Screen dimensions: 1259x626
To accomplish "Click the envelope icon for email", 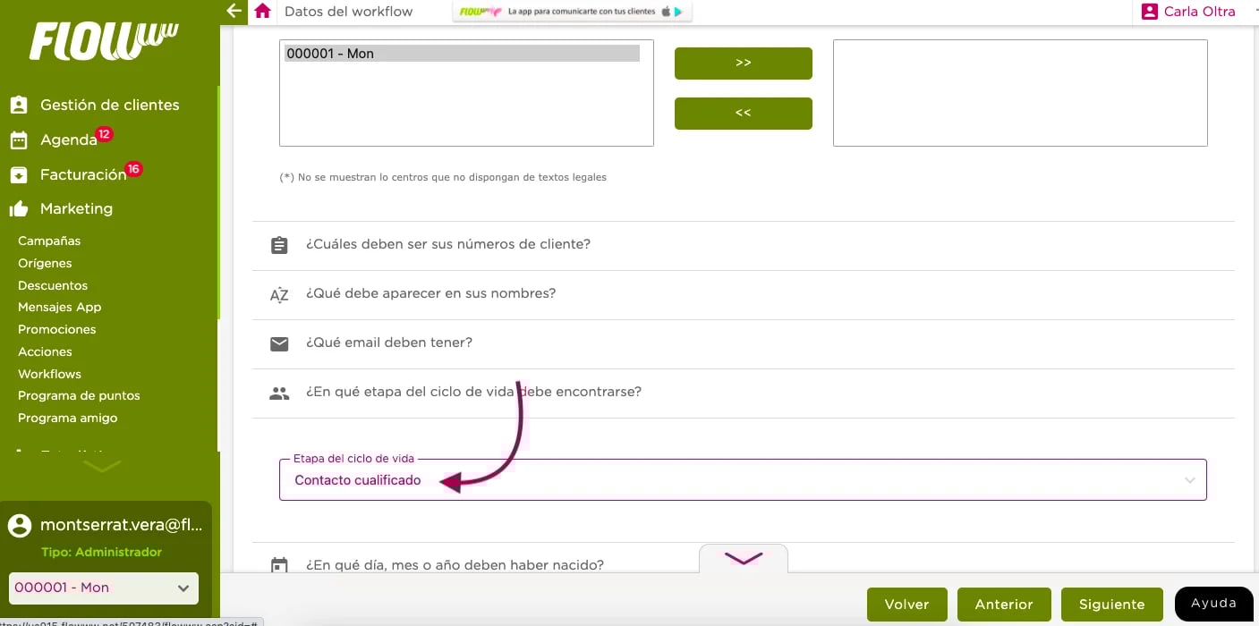I will 279,343.
